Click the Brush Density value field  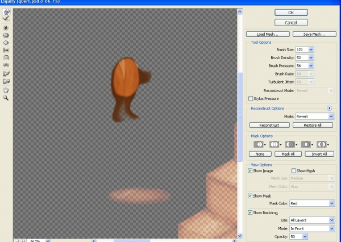[302, 57]
